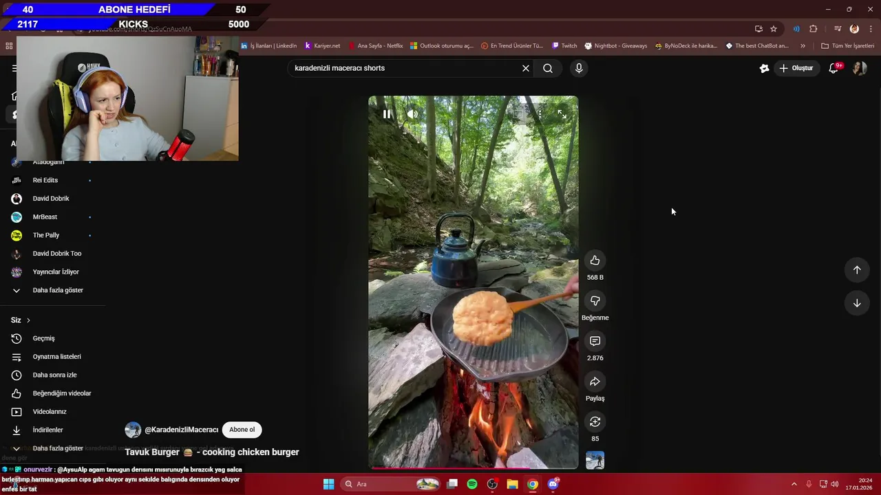Start voice search with microphone
The width and height of the screenshot is (881, 495).
tap(579, 68)
